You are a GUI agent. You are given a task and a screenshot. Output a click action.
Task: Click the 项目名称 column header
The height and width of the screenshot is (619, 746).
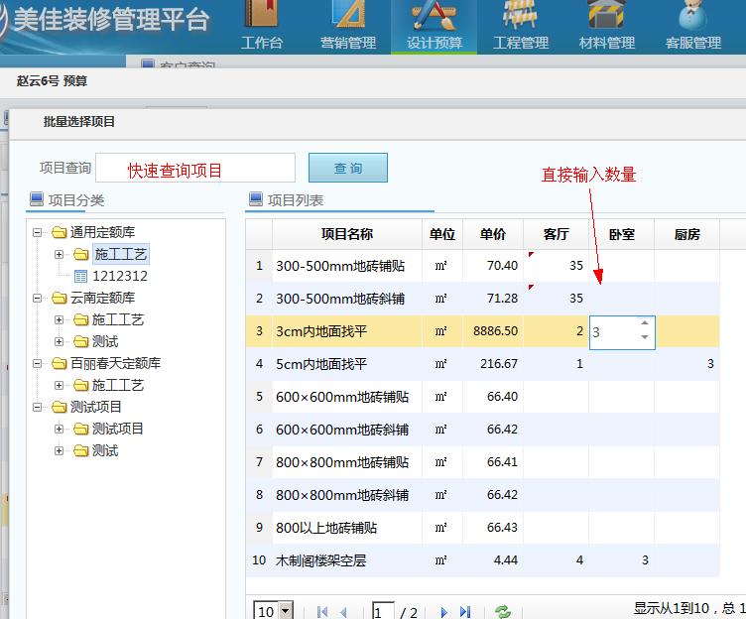tap(346, 234)
